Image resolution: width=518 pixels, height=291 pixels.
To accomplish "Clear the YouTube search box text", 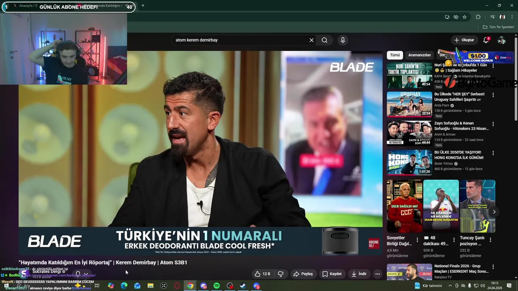I will click(x=311, y=40).
